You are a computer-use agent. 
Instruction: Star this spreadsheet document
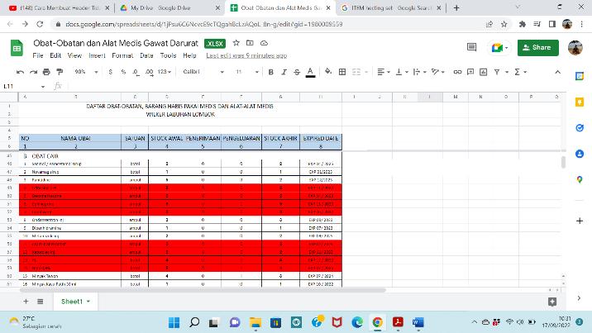[x=236, y=43]
